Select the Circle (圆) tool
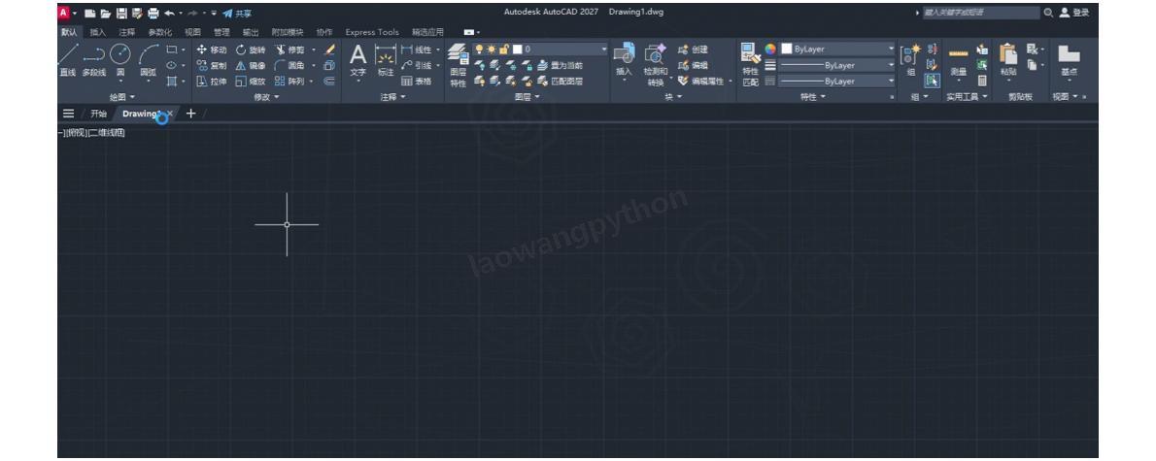 (120, 60)
